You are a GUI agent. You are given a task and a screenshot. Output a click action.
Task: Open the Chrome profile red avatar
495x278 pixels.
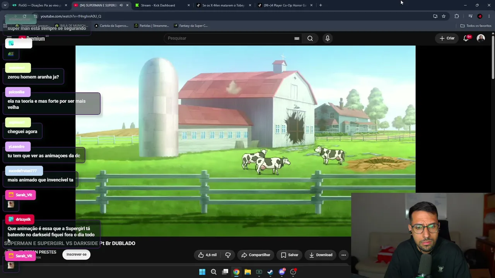click(480, 16)
